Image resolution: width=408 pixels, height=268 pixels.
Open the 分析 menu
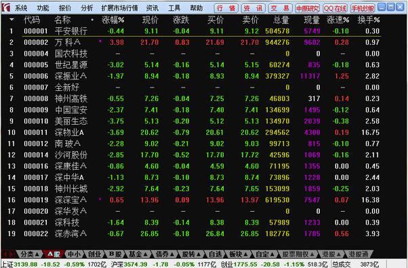click(x=87, y=8)
